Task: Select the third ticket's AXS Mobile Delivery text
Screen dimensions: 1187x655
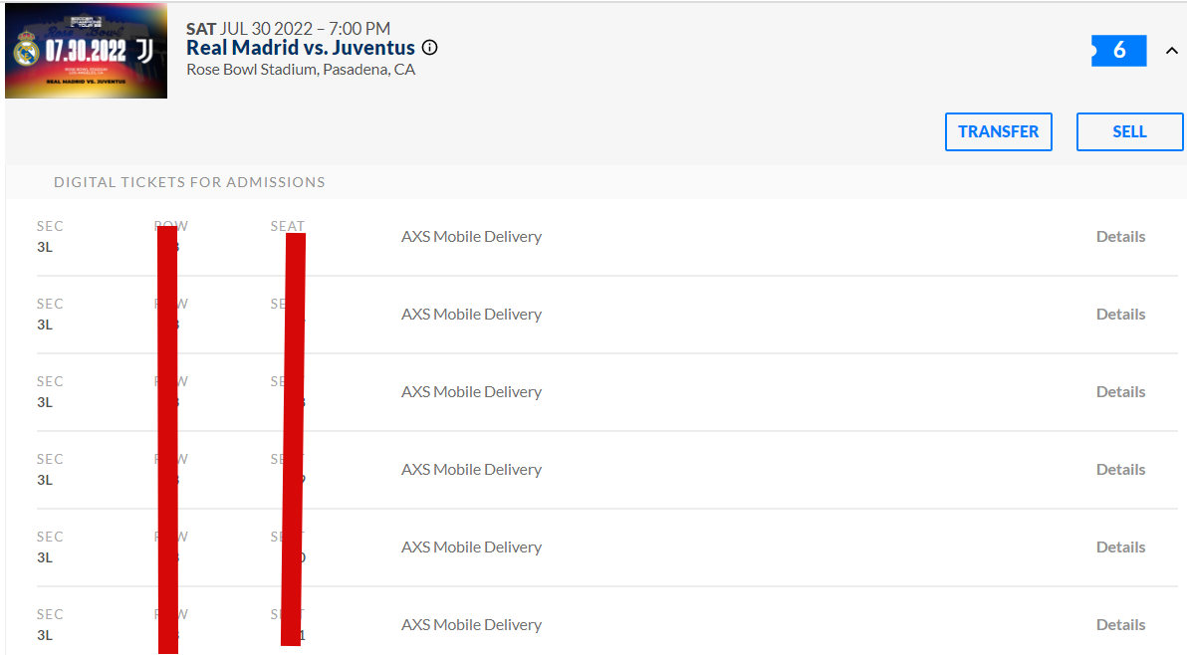Action: click(471, 392)
